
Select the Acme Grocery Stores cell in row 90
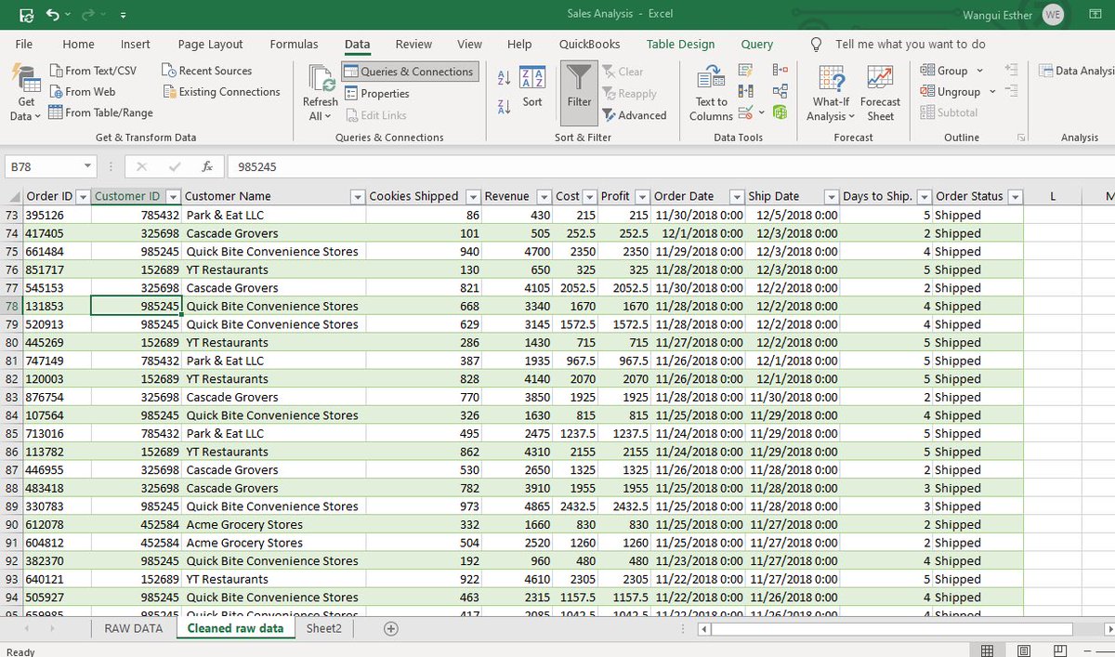click(274, 525)
